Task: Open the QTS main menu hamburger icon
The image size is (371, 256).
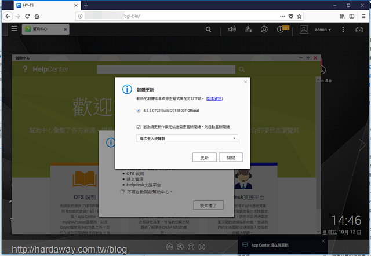Action: tap(14, 29)
